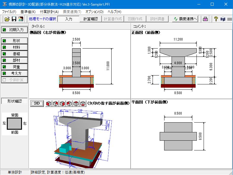This screenshot has width=233, height=175.
Task: Click the 前面 label in orientation guide
Action: [x=15, y=132]
